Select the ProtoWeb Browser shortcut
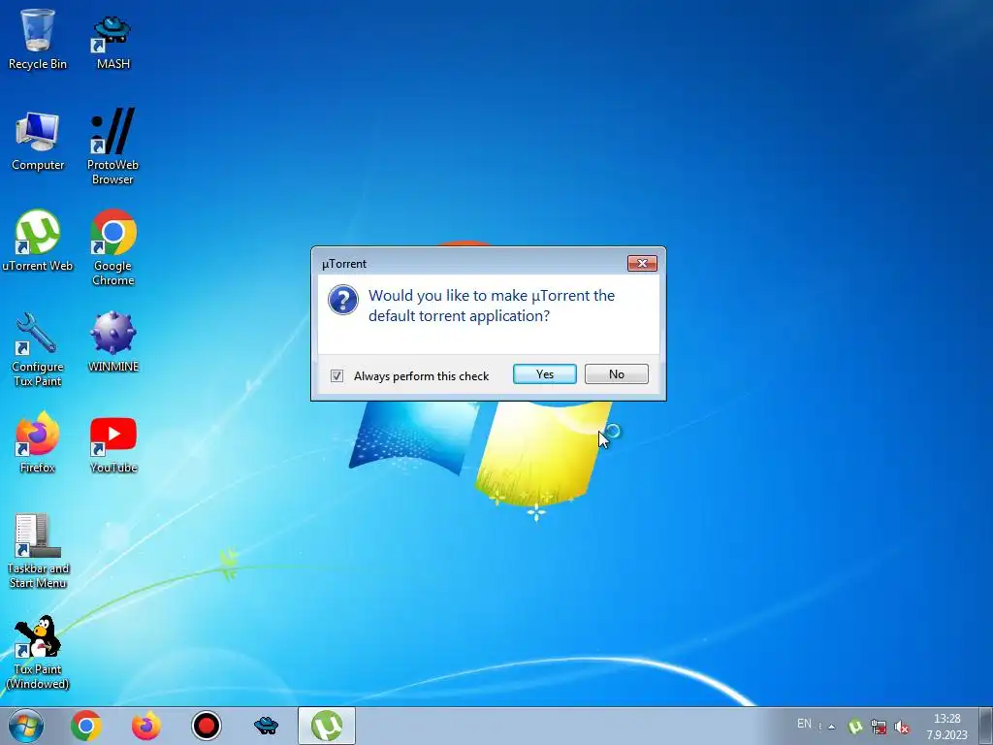 [x=112, y=147]
